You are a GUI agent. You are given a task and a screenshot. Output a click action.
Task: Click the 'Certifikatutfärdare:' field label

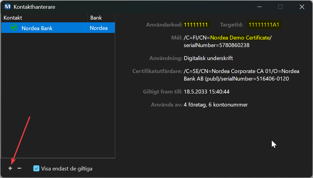[x=157, y=71]
